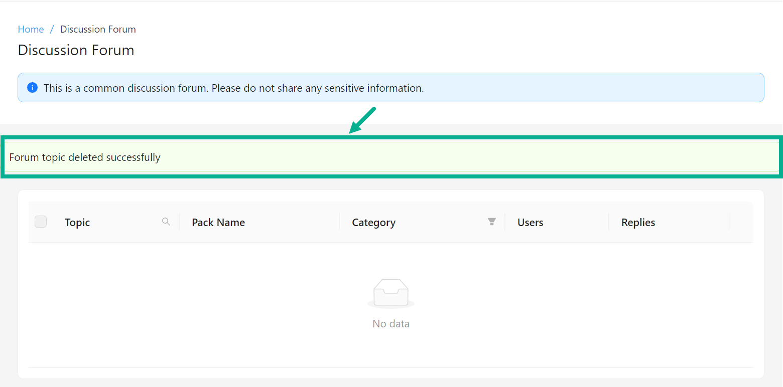Click the Discussion Forum page heading
This screenshot has height=387, width=783.
pos(76,50)
